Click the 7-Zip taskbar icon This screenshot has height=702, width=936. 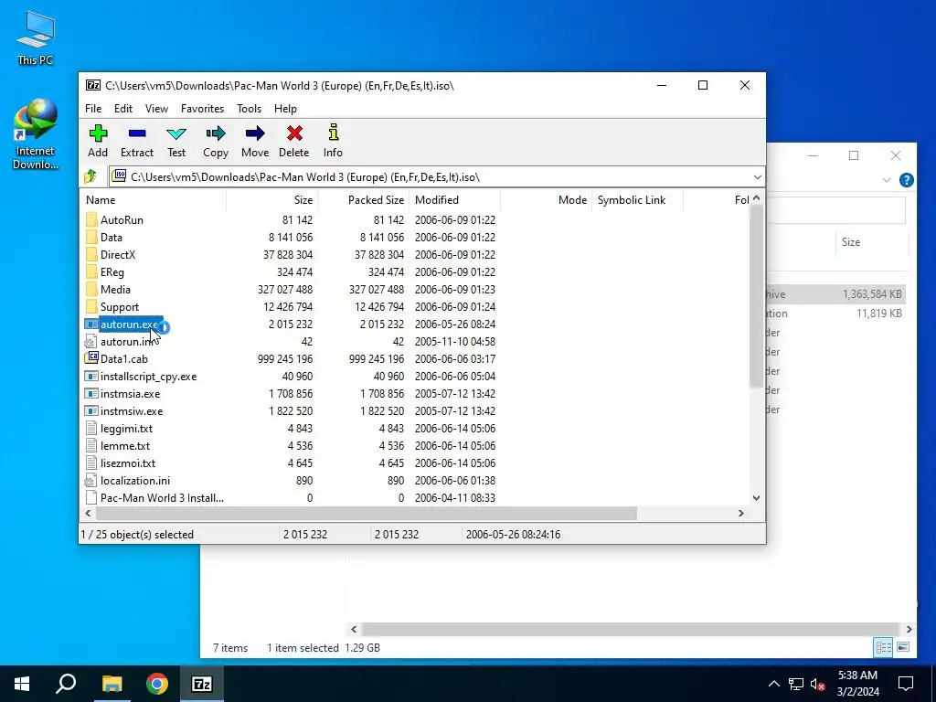click(x=202, y=684)
